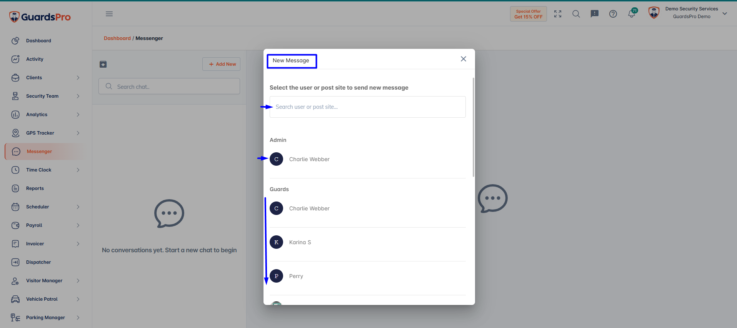Focus the Search user or post site field

pyautogui.click(x=368, y=107)
